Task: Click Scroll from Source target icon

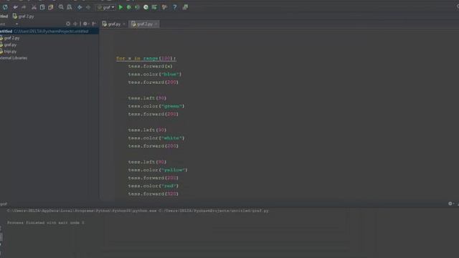Action: [68, 24]
